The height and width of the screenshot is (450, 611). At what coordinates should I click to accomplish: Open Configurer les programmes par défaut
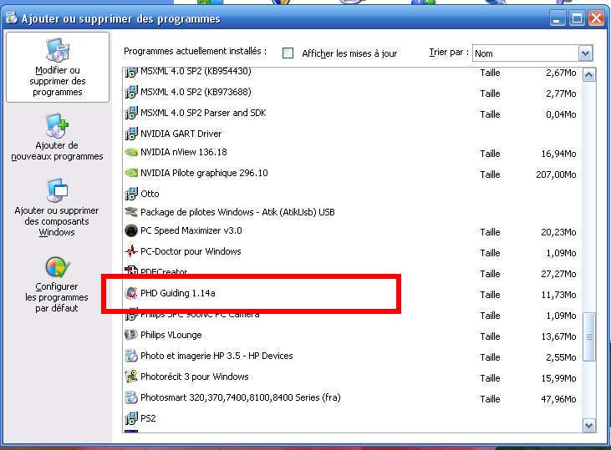(57, 284)
